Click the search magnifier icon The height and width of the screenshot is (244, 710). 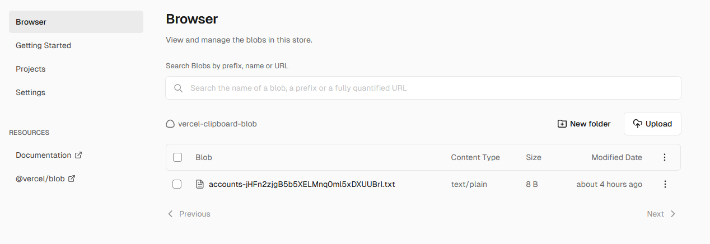point(179,88)
